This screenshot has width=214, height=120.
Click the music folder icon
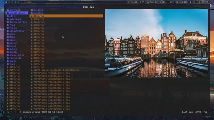pyautogui.click(x=8, y=46)
